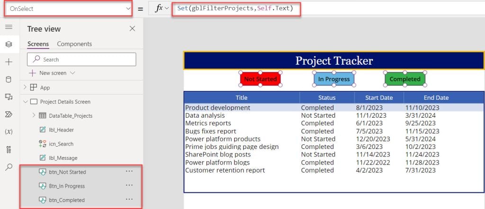Click the Tree view panel title
The height and width of the screenshot is (209, 485).
44,29
